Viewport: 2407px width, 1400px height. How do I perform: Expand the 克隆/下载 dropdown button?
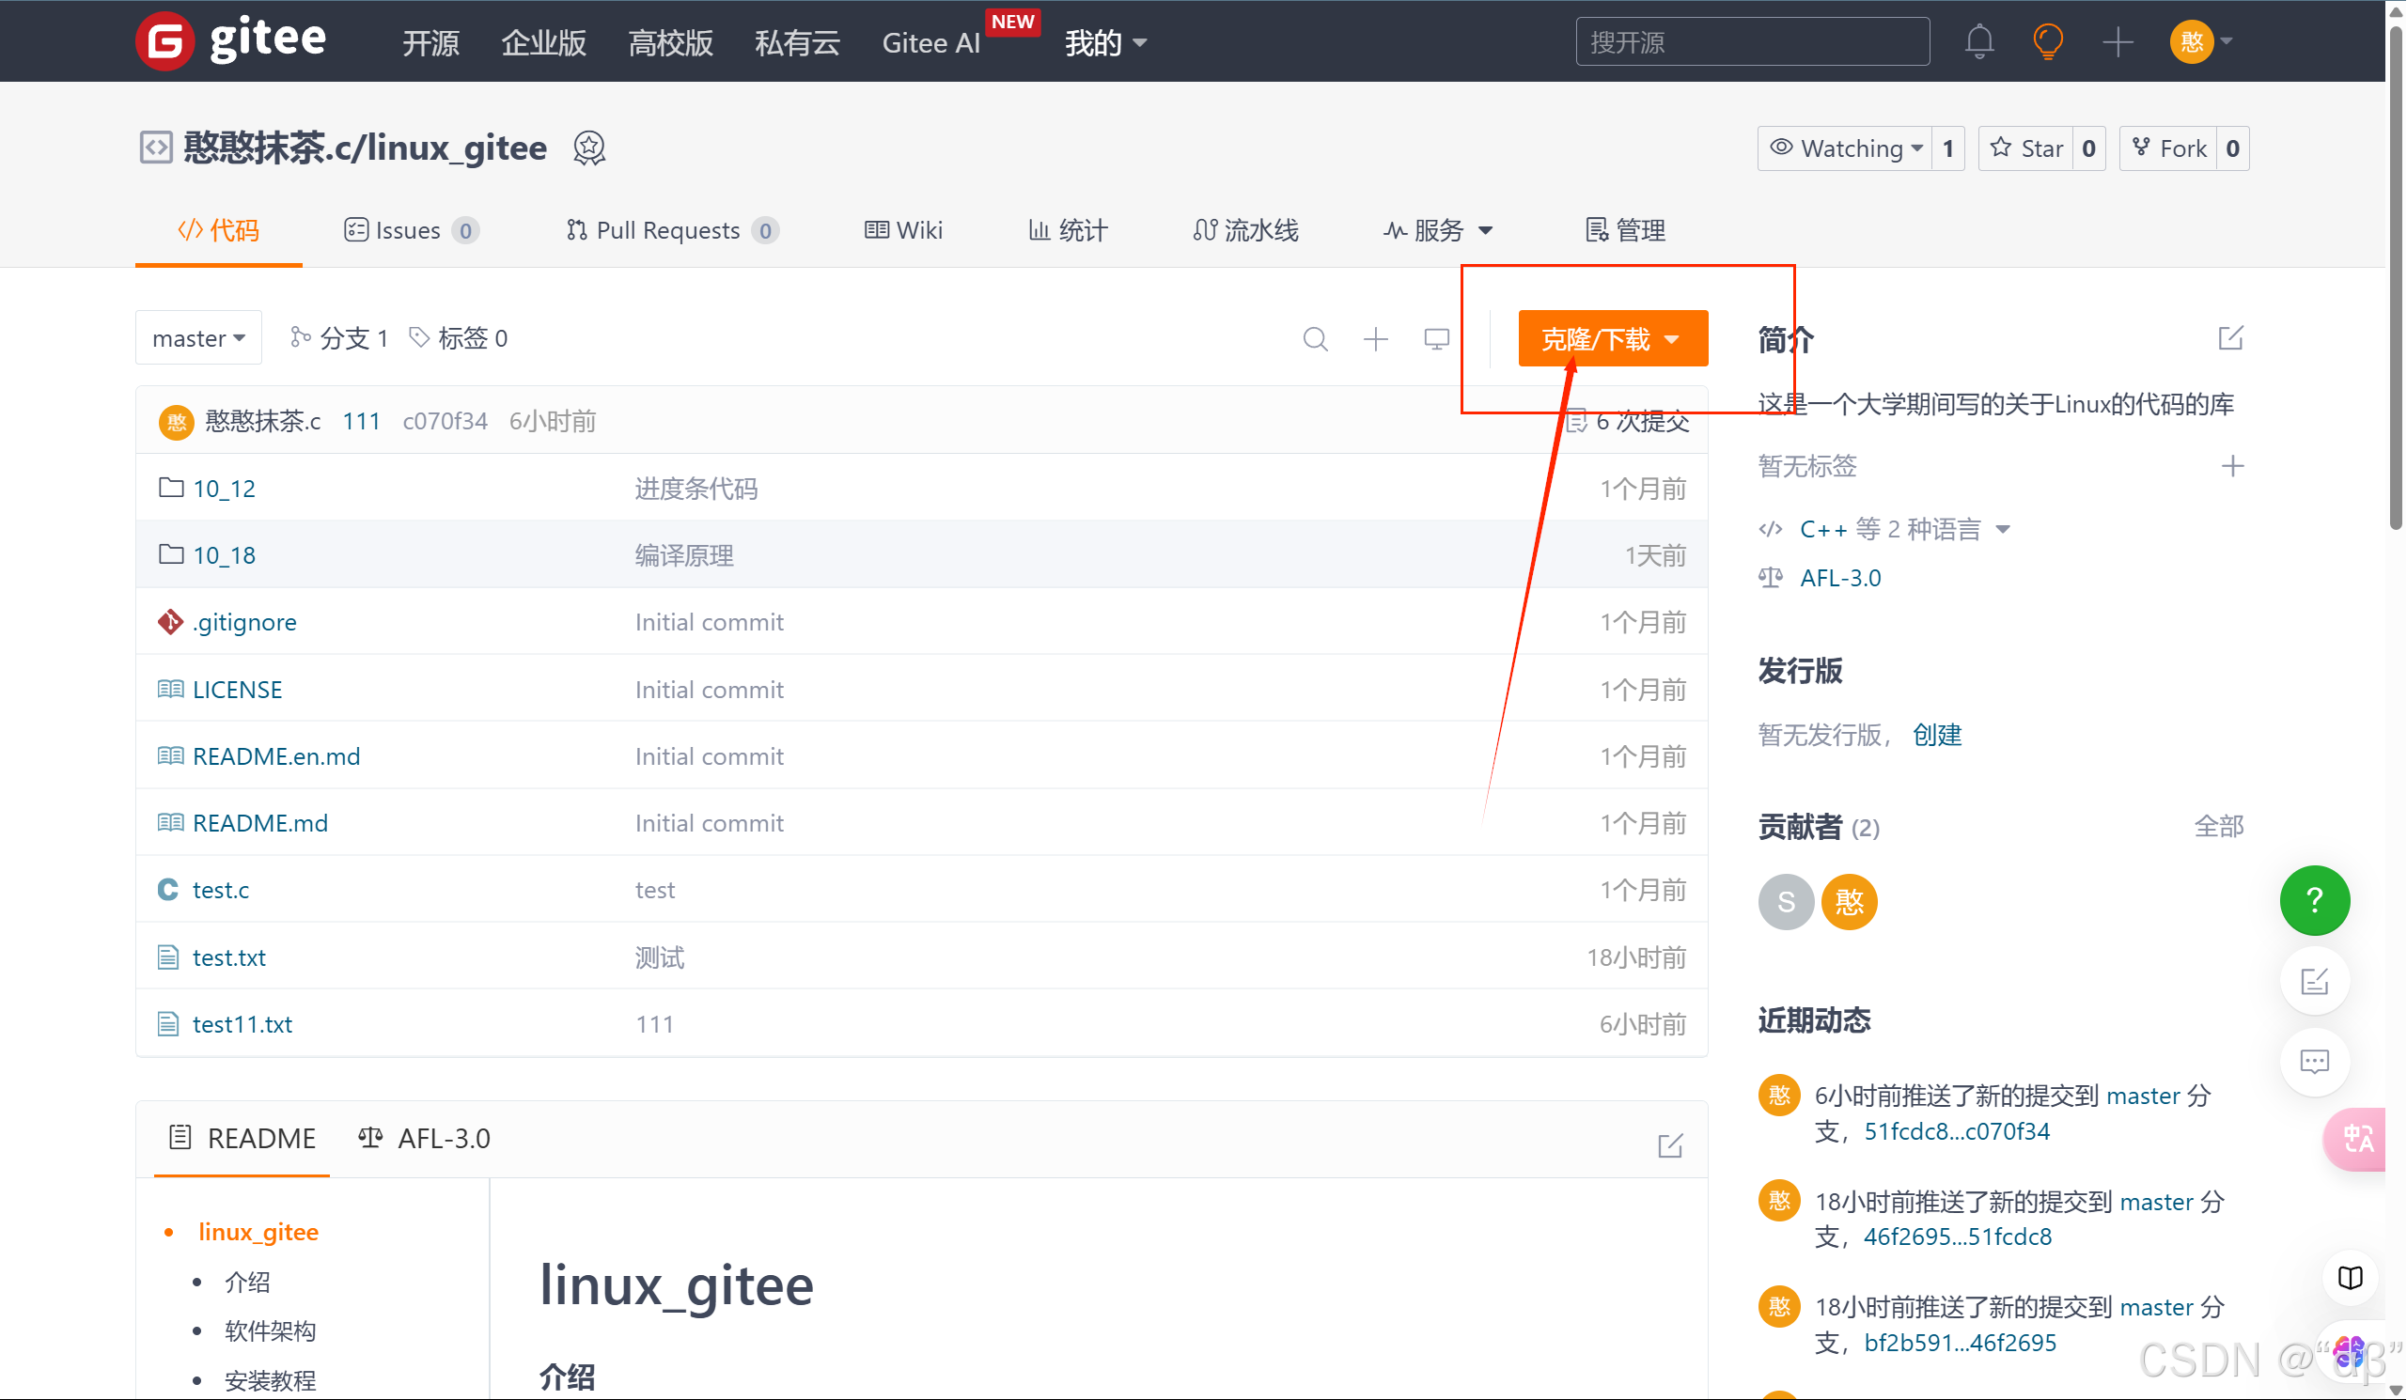coord(1612,338)
